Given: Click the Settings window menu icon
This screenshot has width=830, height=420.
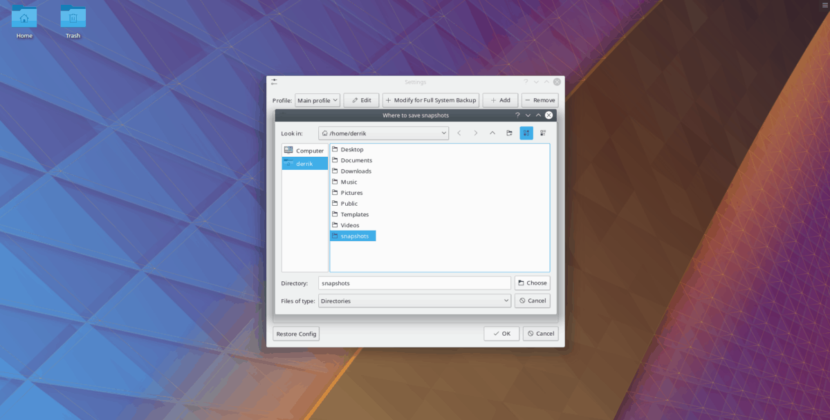Looking at the screenshot, I should pyautogui.click(x=275, y=81).
